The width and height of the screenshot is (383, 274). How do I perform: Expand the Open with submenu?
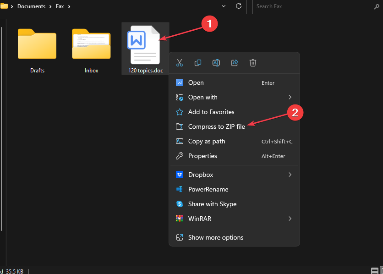pos(290,97)
